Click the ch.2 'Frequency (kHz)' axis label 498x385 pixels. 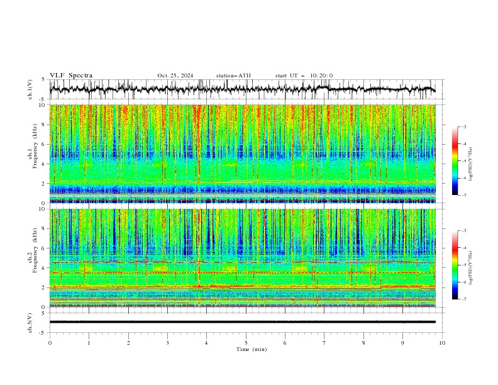[x=35, y=250]
